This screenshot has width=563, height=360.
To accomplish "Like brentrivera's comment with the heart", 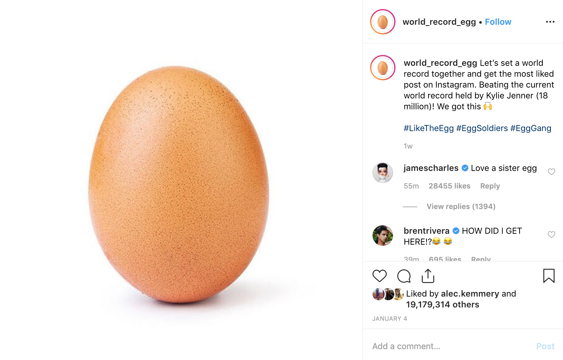I will click(551, 234).
